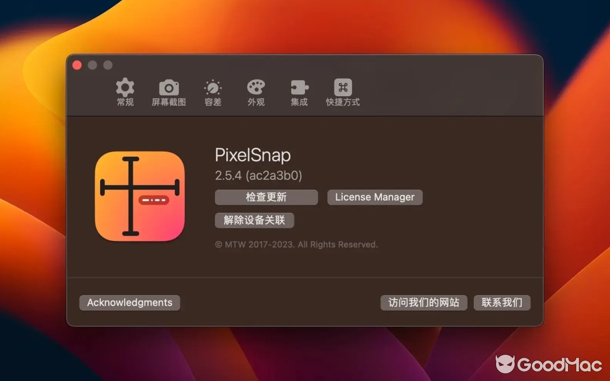The height and width of the screenshot is (381, 610).
Task: Visit the website via 访问我们的网站
Action: pyautogui.click(x=424, y=302)
